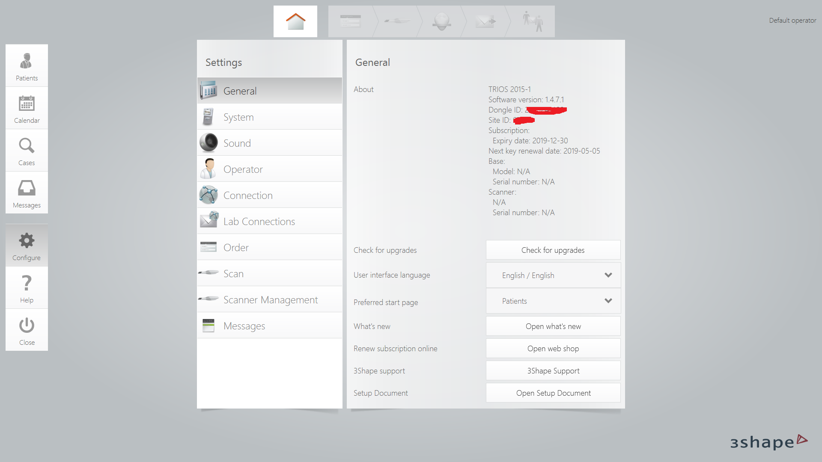The image size is (822, 462).
Task: Select the Operator settings icon
Action: click(208, 169)
